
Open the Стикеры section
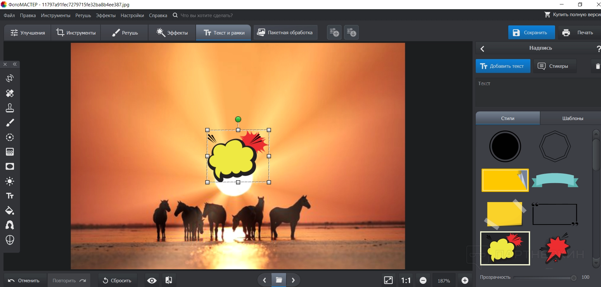[x=555, y=66]
